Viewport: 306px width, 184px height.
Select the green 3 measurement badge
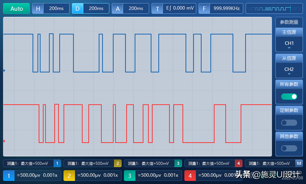click(x=178, y=163)
